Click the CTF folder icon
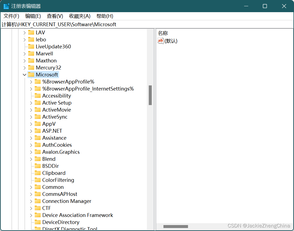 tap(38, 208)
